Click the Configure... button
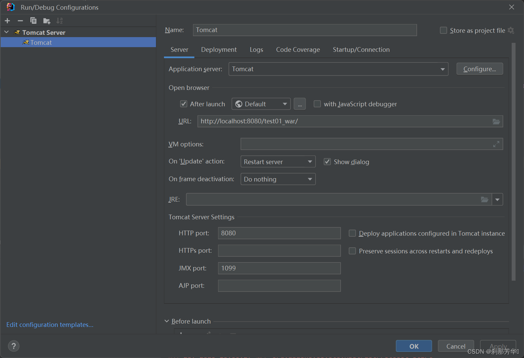This screenshot has height=358, width=524. tap(480, 69)
